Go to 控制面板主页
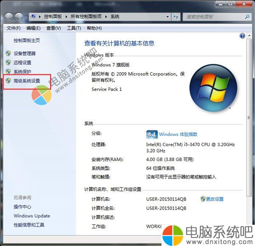This screenshot has height=246, width=255. click(x=27, y=40)
